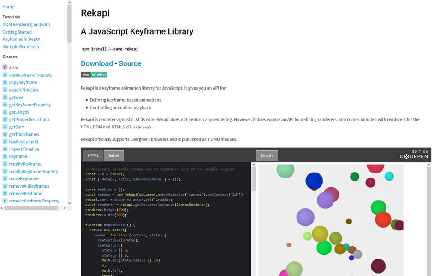The height and width of the screenshot is (276, 440).
Task: Click the sidebar horizontal scroll right arrow
Action: point(65,208)
